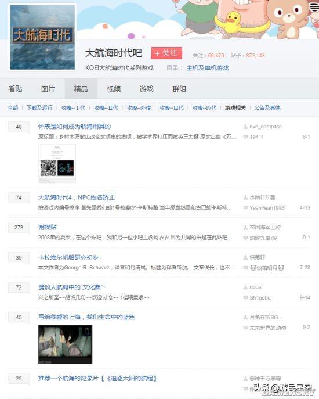Image resolution: width=319 pixels, height=399 pixels.
Task: Click the red 关注 follow button
Action: 166,53
